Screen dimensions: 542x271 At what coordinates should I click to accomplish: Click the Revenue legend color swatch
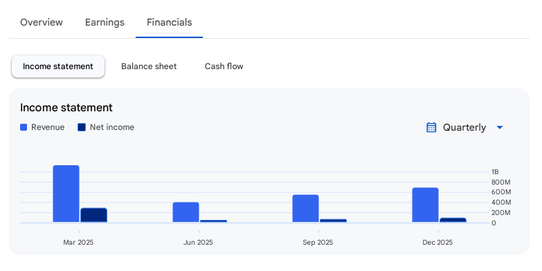coord(24,127)
